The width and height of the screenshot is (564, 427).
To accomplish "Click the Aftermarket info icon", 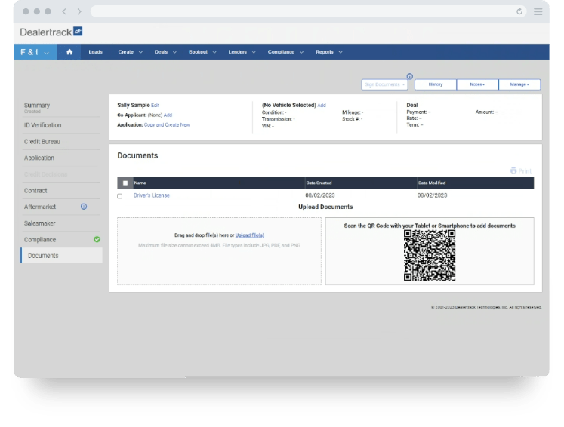I will tap(84, 207).
